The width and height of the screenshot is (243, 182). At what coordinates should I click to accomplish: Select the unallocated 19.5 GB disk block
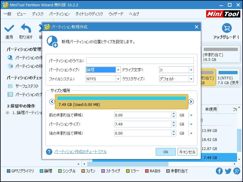coord(221,54)
